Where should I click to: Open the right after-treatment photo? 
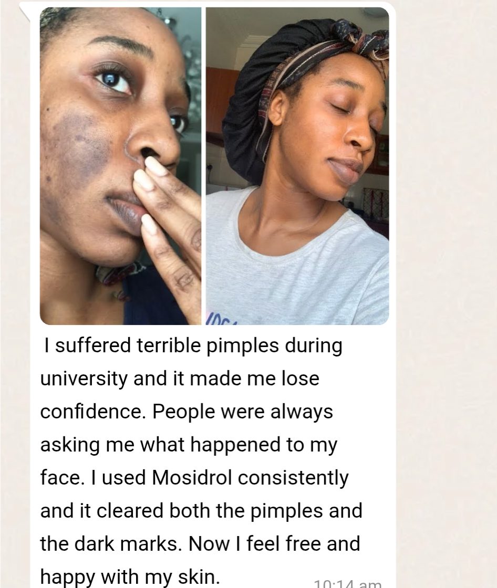297,166
